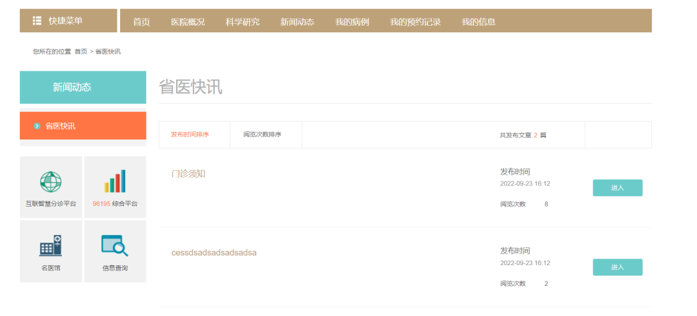Click the 您所在的位置 breadcrumb label
The height and width of the screenshot is (316, 697).
click(52, 51)
